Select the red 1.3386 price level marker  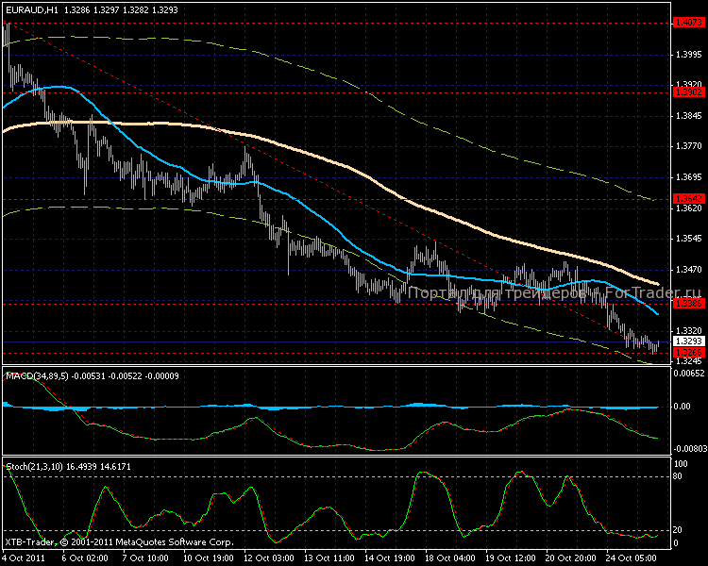point(686,304)
